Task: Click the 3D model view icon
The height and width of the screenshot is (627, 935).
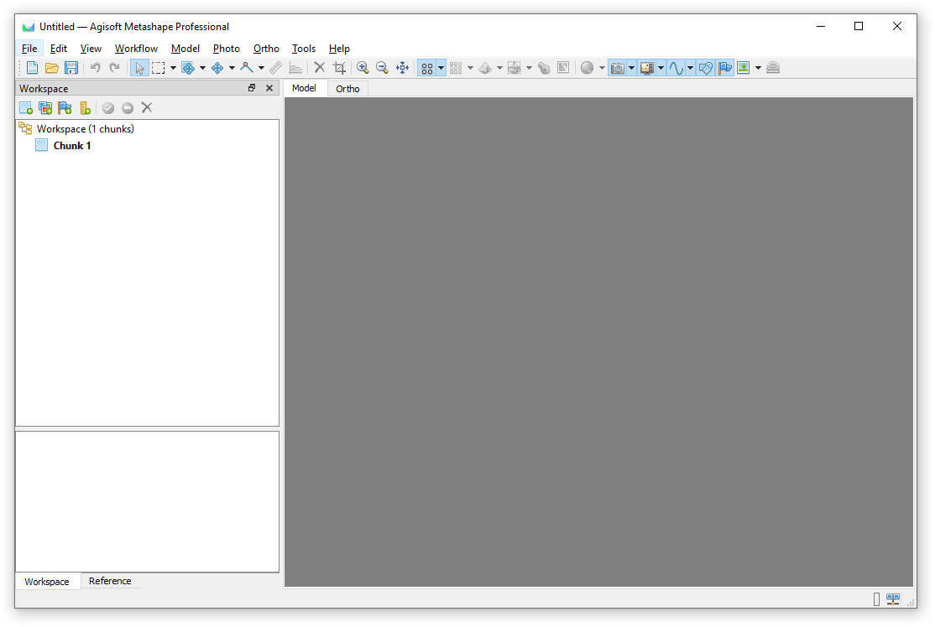Action: pyautogui.click(x=485, y=68)
